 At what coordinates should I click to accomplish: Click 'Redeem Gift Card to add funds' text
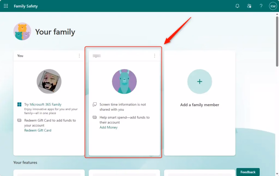click(50, 123)
